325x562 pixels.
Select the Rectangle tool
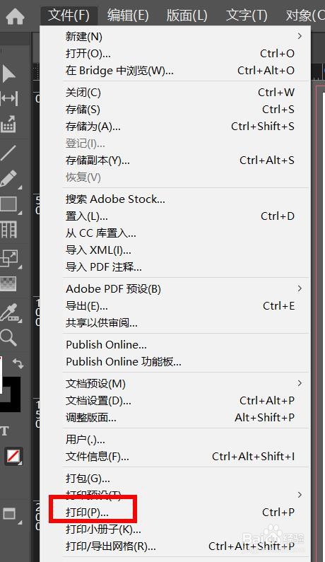click(x=8, y=204)
